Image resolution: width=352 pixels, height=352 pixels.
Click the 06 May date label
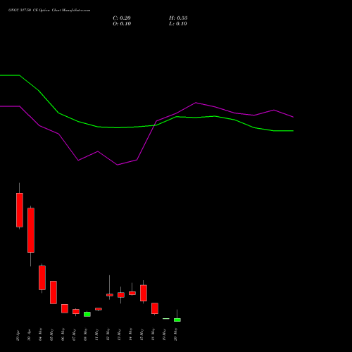click(x=63, y=334)
